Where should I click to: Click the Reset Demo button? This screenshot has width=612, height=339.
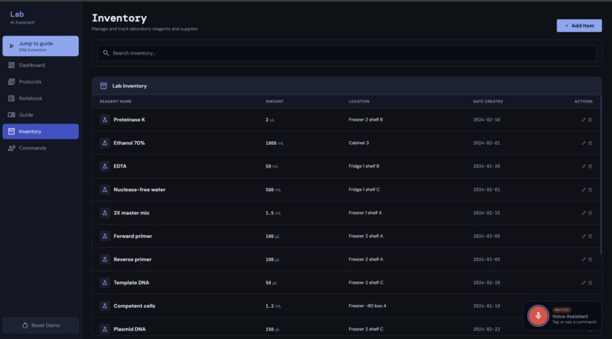coord(40,325)
